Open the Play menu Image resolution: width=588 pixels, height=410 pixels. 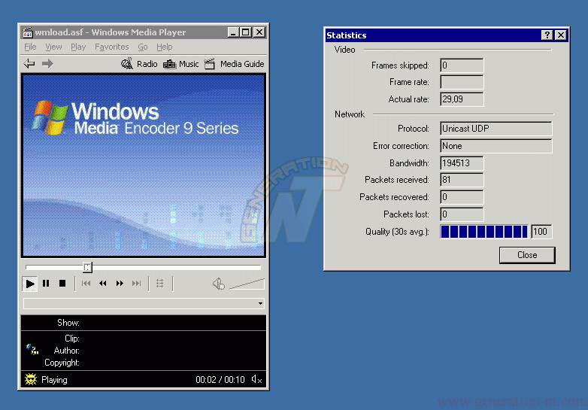point(78,47)
